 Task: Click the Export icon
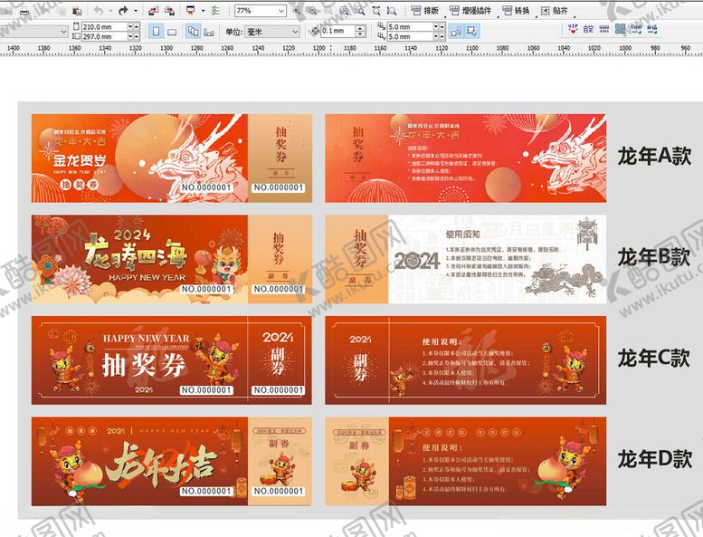168,11
